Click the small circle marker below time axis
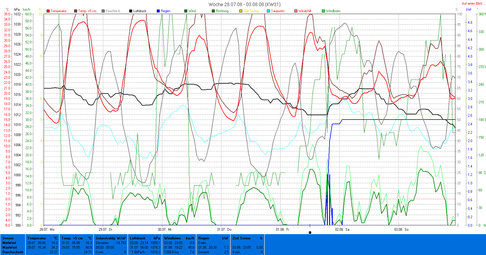The height and width of the screenshot is (255, 486). coord(310,232)
